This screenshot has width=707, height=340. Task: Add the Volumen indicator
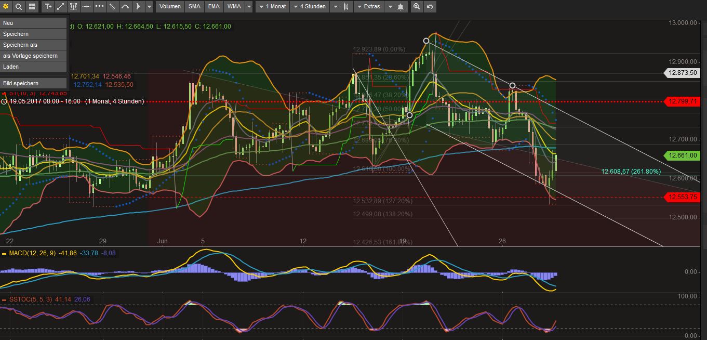pos(170,7)
